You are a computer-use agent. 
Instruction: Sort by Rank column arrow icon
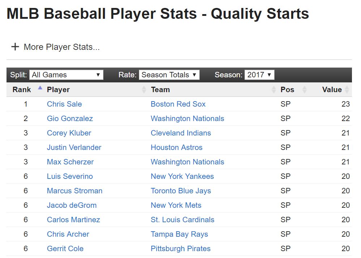(x=40, y=87)
